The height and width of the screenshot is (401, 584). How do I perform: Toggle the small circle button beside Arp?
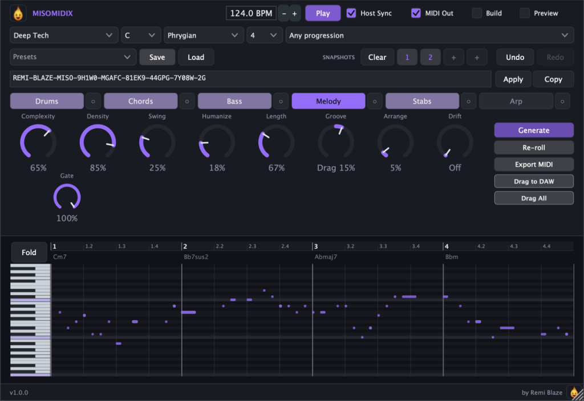click(x=562, y=101)
